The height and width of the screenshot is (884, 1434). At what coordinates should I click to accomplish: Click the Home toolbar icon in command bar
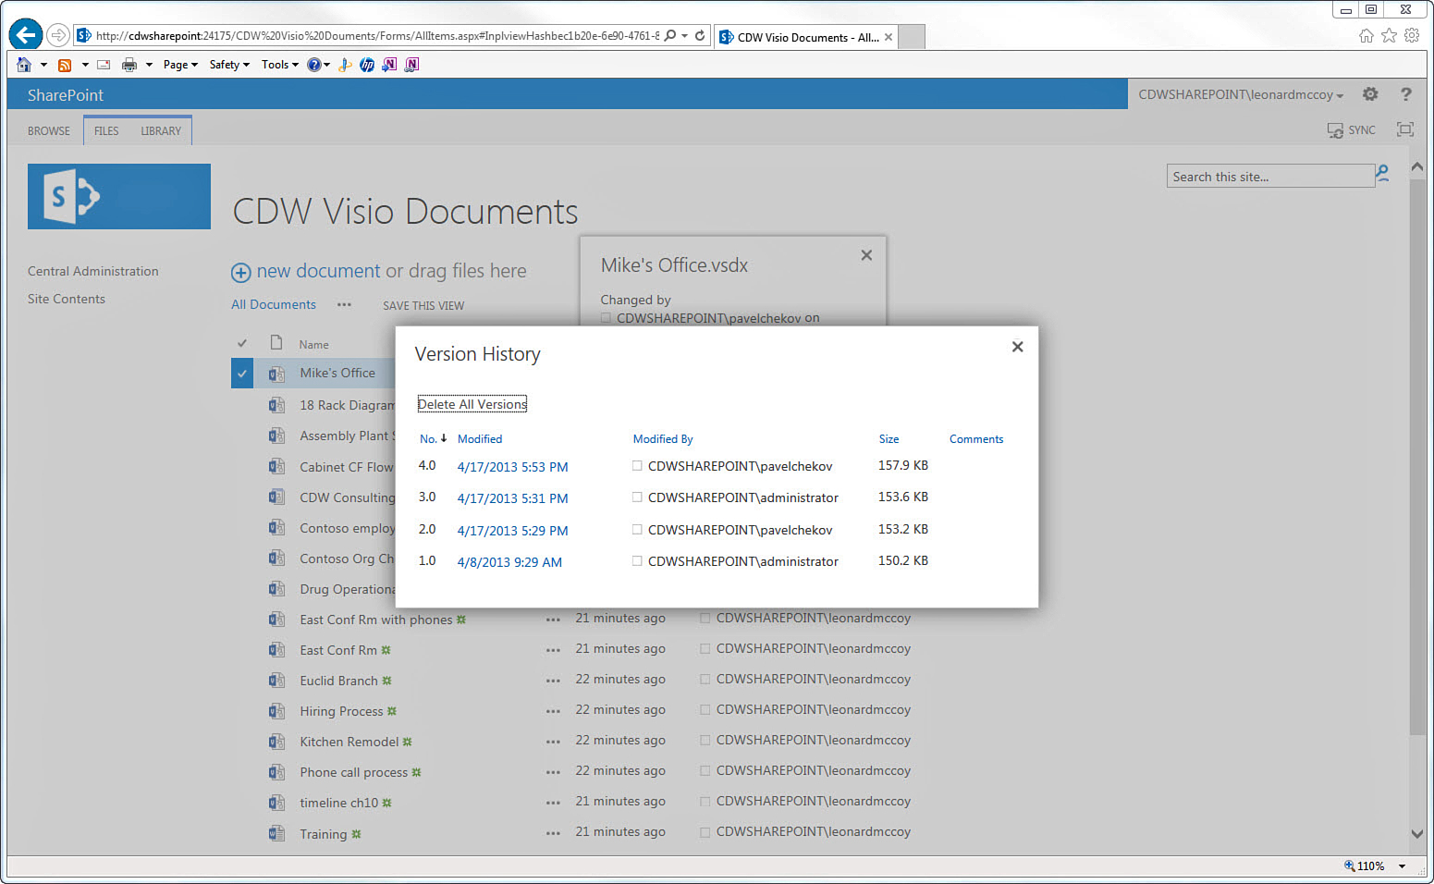point(24,65)
